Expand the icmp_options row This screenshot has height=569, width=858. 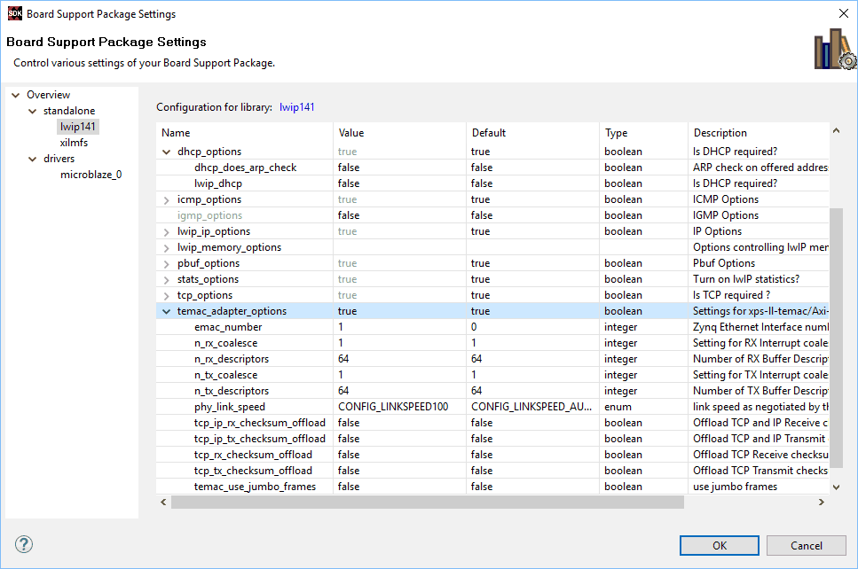pos(166,199)
